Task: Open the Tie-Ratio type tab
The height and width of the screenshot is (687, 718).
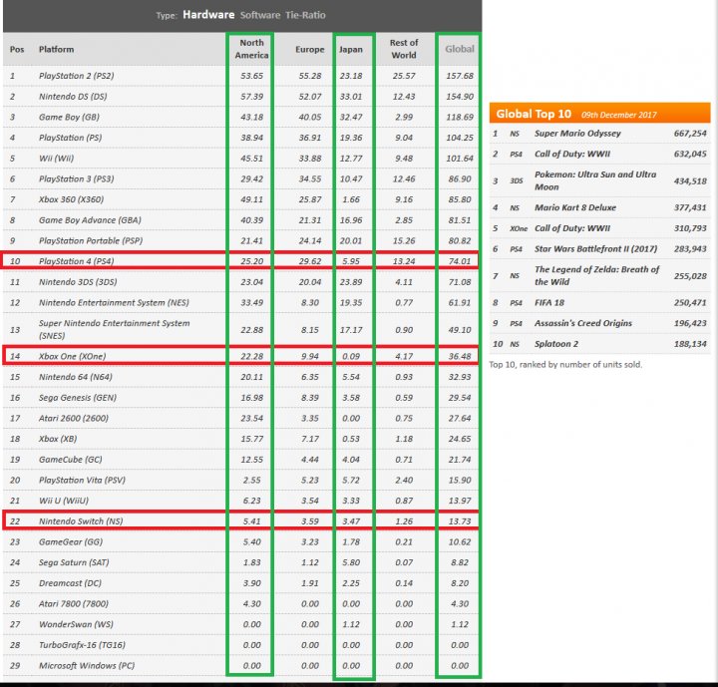Action: (305, 15)
